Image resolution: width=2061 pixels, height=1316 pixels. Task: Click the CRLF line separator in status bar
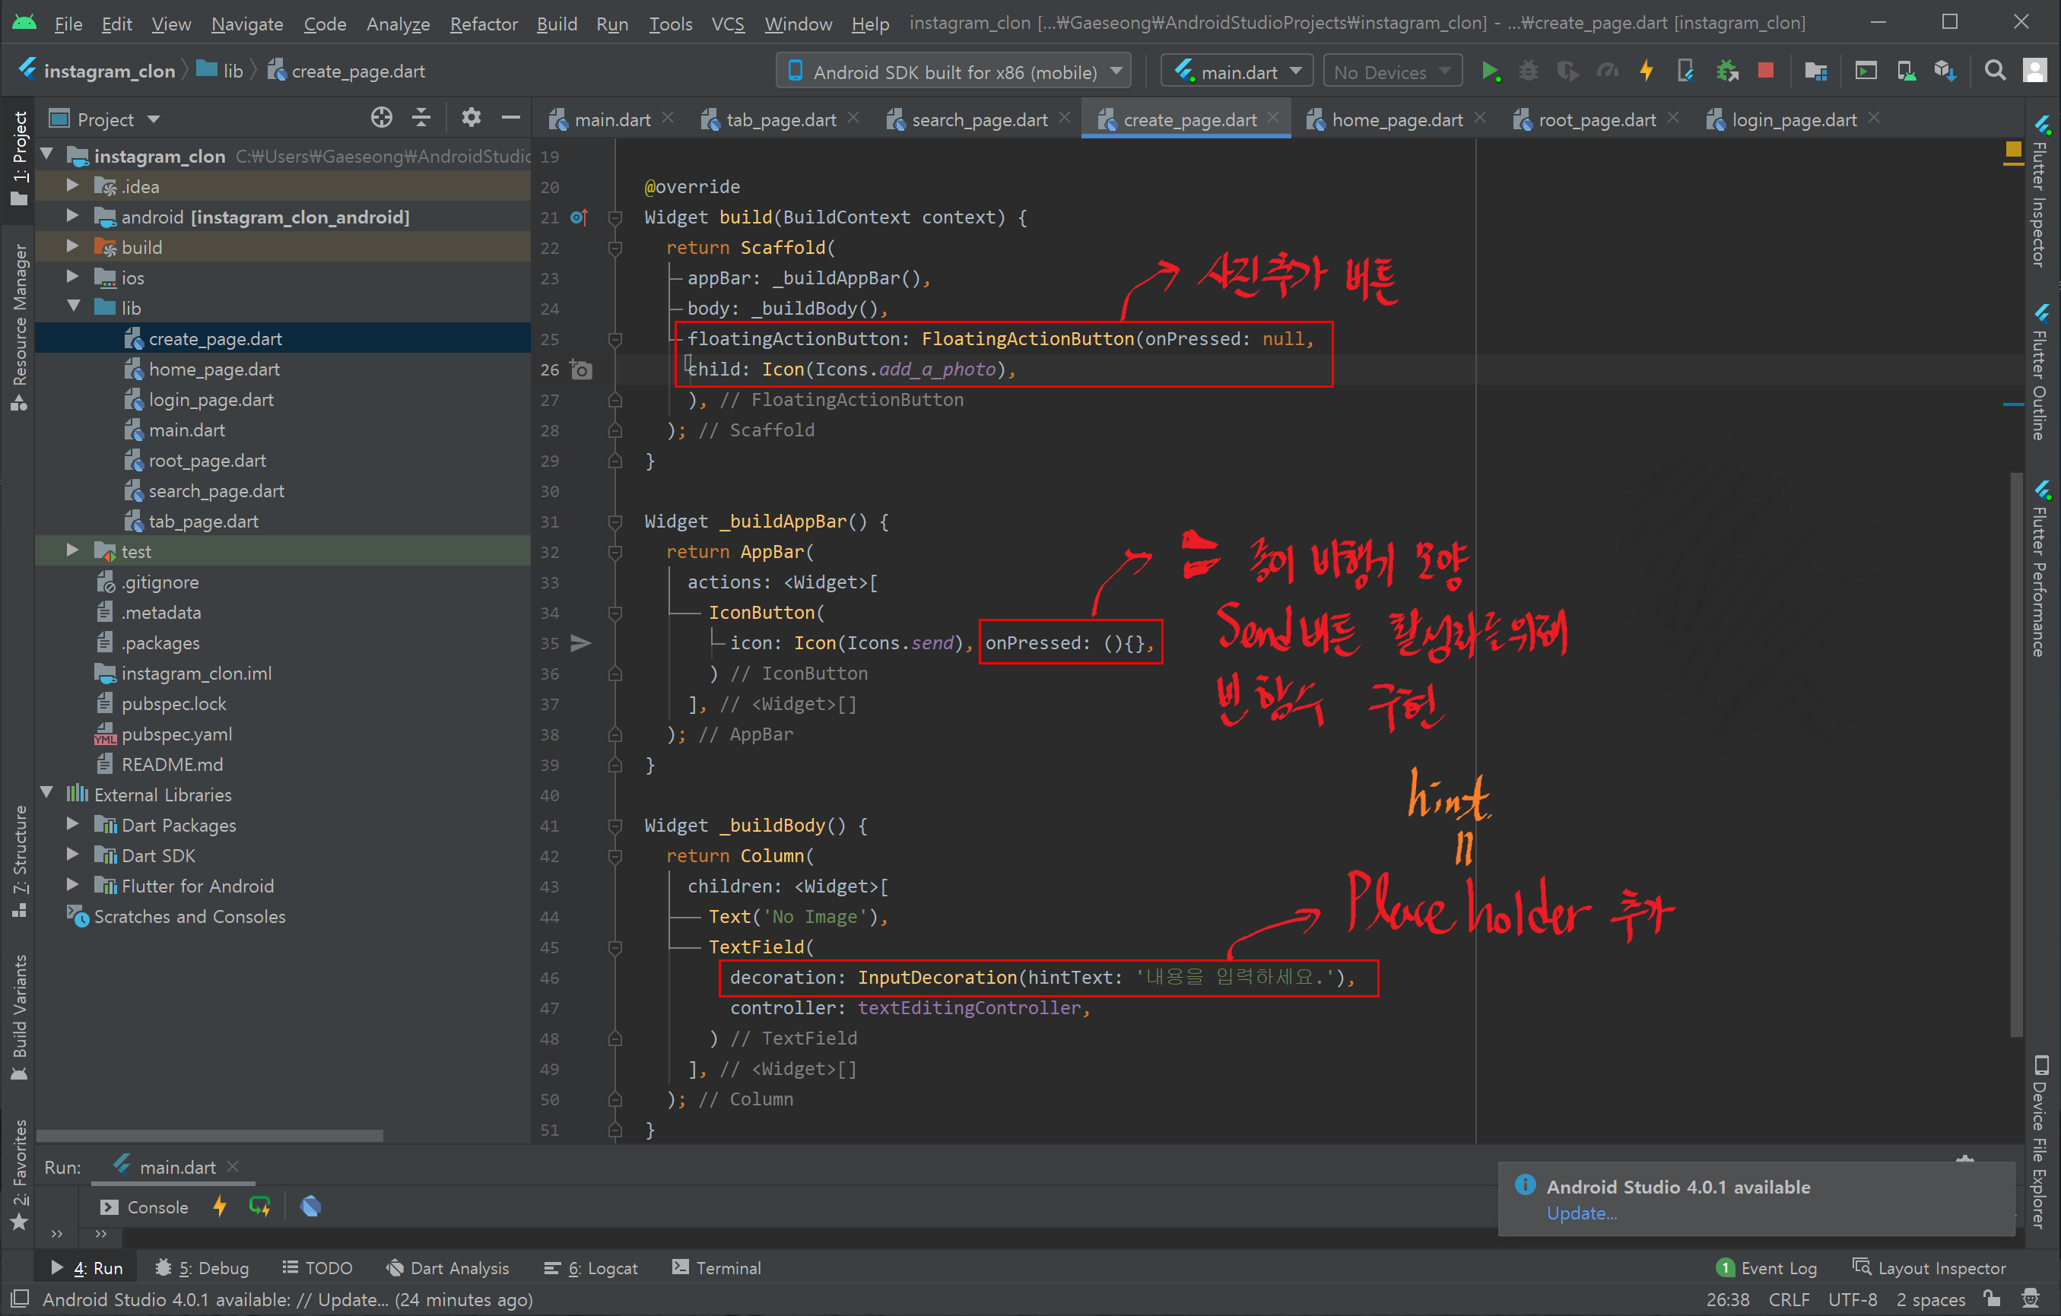tap(1789, 1299)
